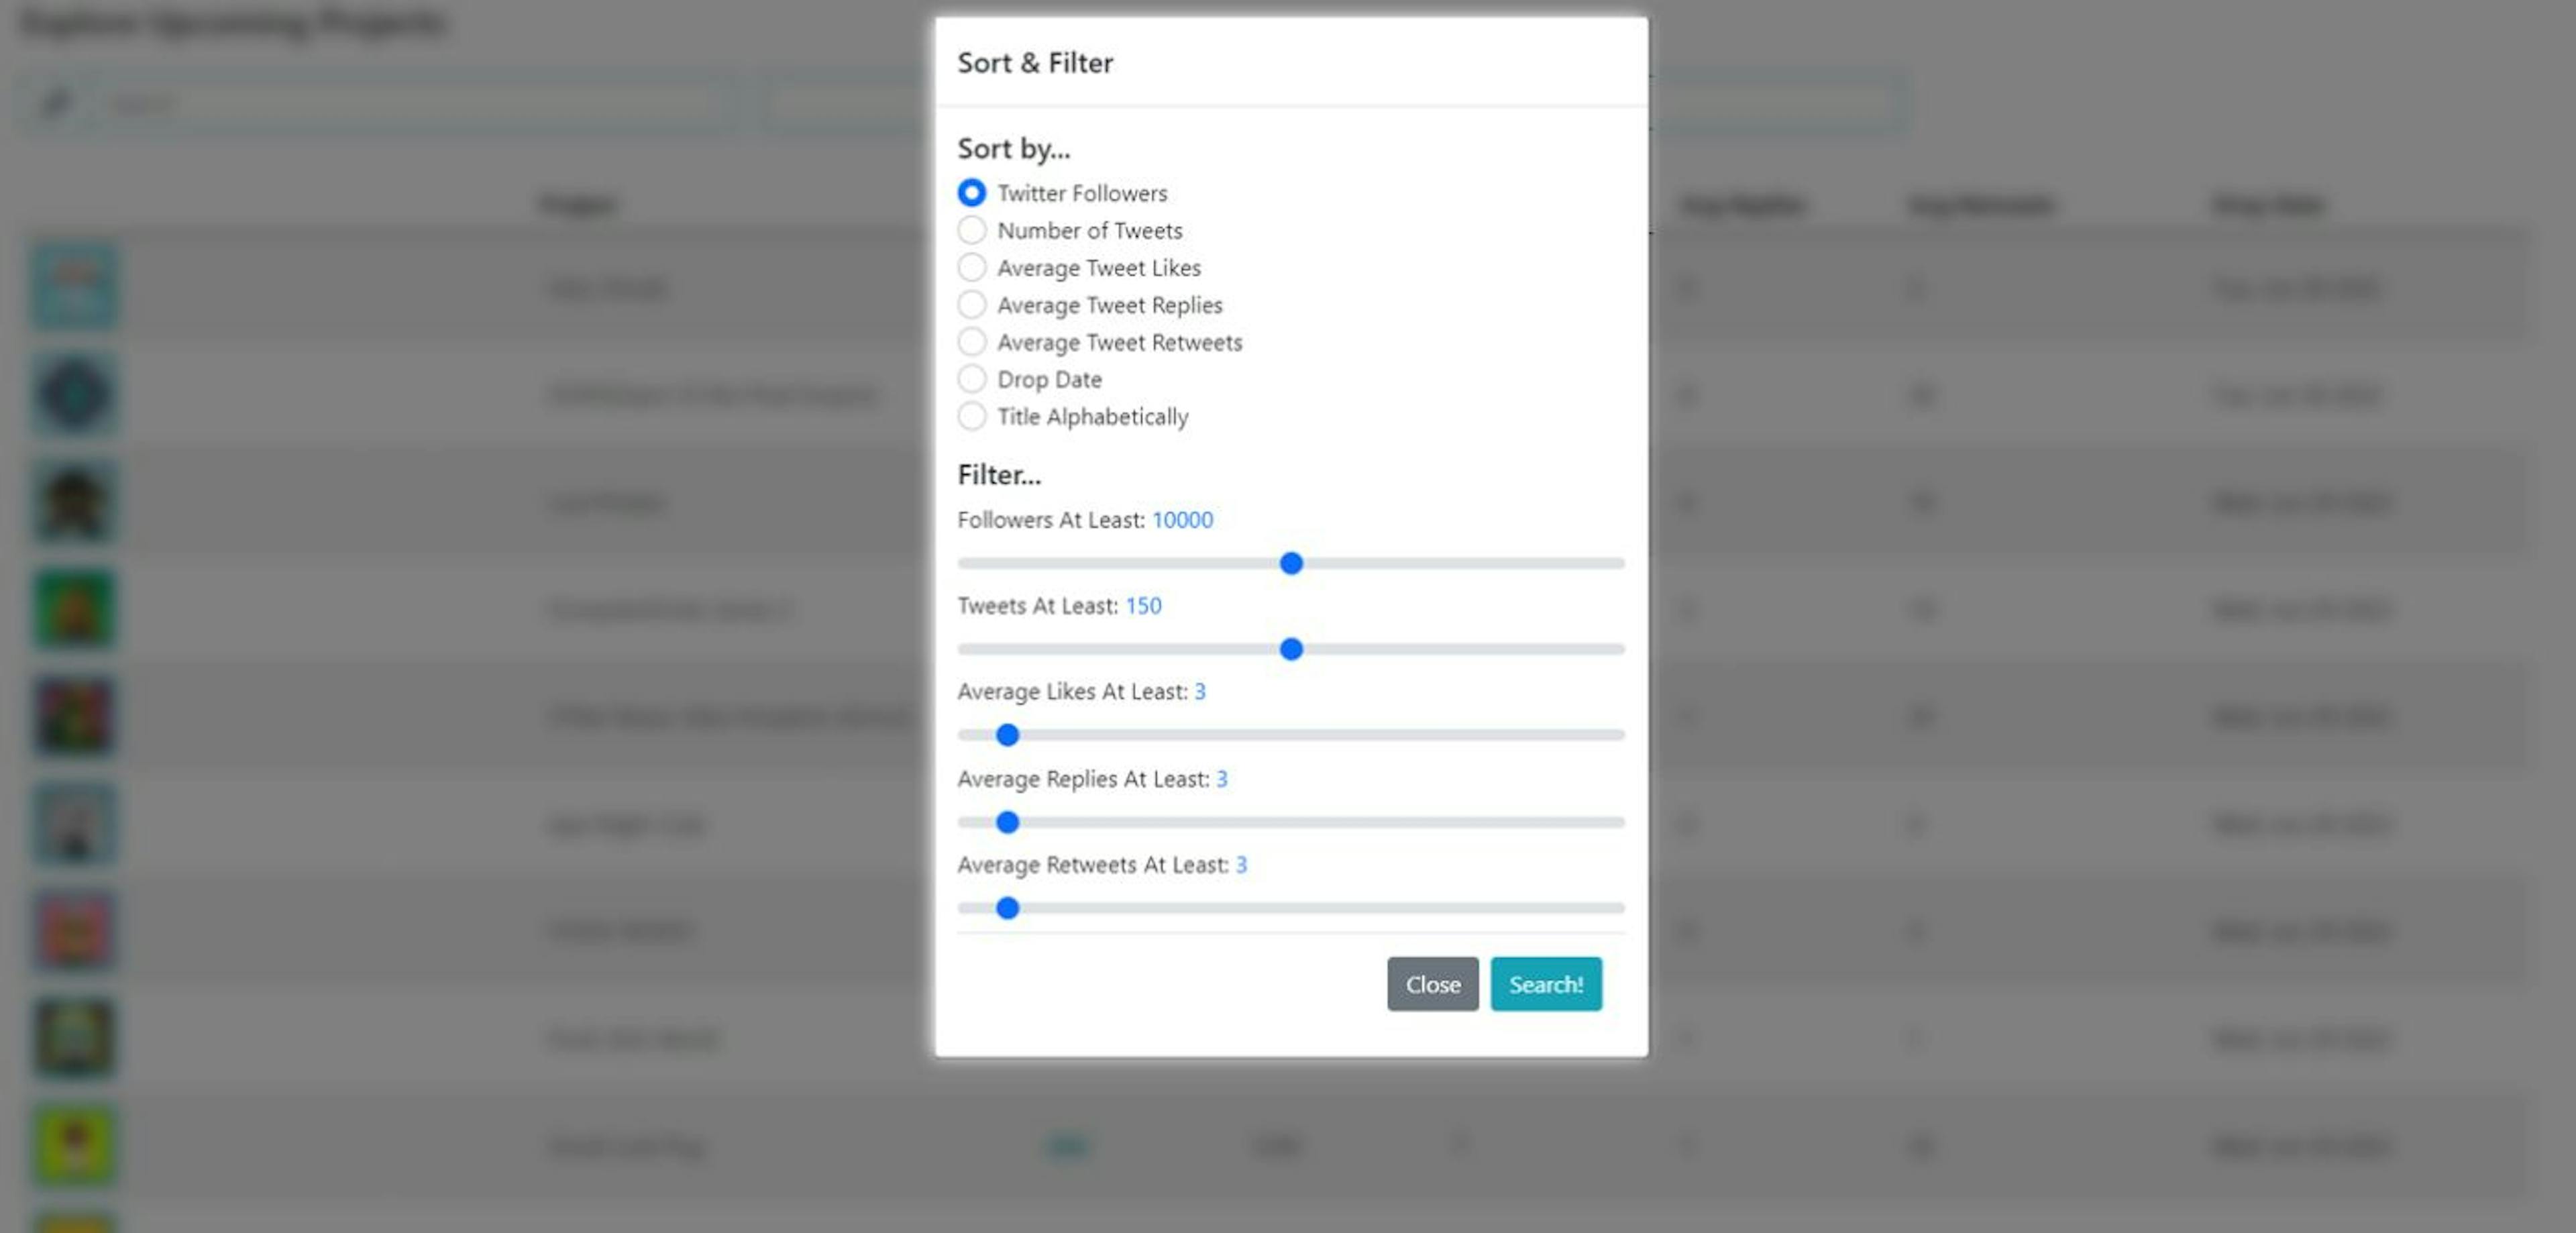Click the Average Replies At Least slider knob
The width and height of the screenshot is (2576, 1233).
[x=1007, y=821]
